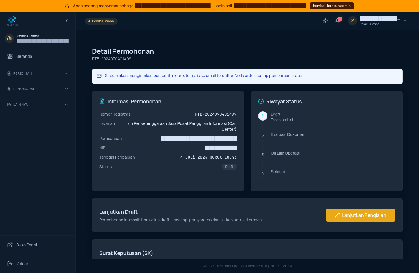Click the Lanjutkan Pengisian button
The width and height of the screenshot is (419, 273).
coord(361,215)
